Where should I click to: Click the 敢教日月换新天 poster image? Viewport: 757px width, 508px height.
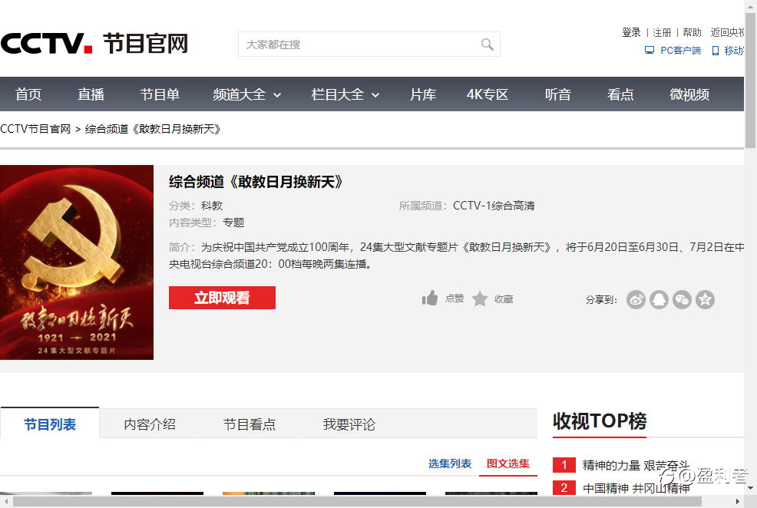tap(77, 262)
